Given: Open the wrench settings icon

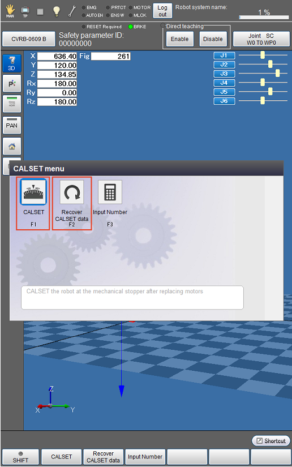Looking at the screenshot, I should (x=72, y=11).
